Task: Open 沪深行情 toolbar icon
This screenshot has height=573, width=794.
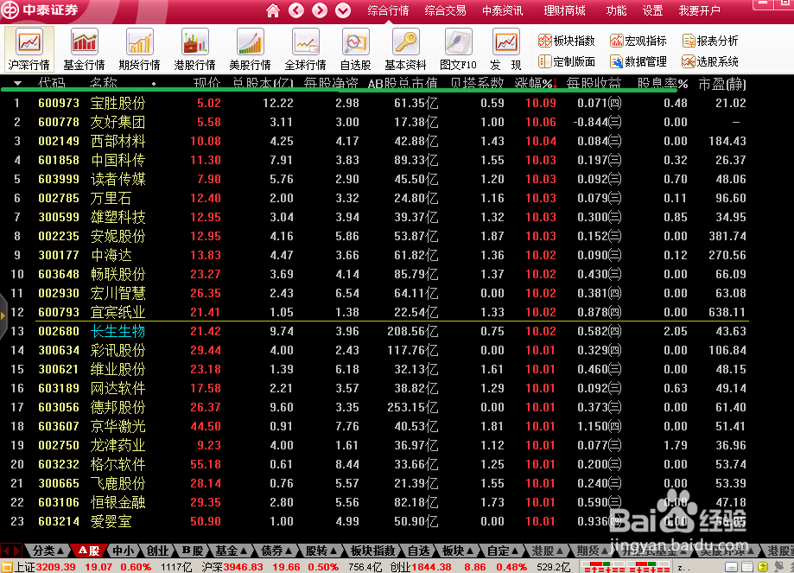Action: click(x=29, y=49)
